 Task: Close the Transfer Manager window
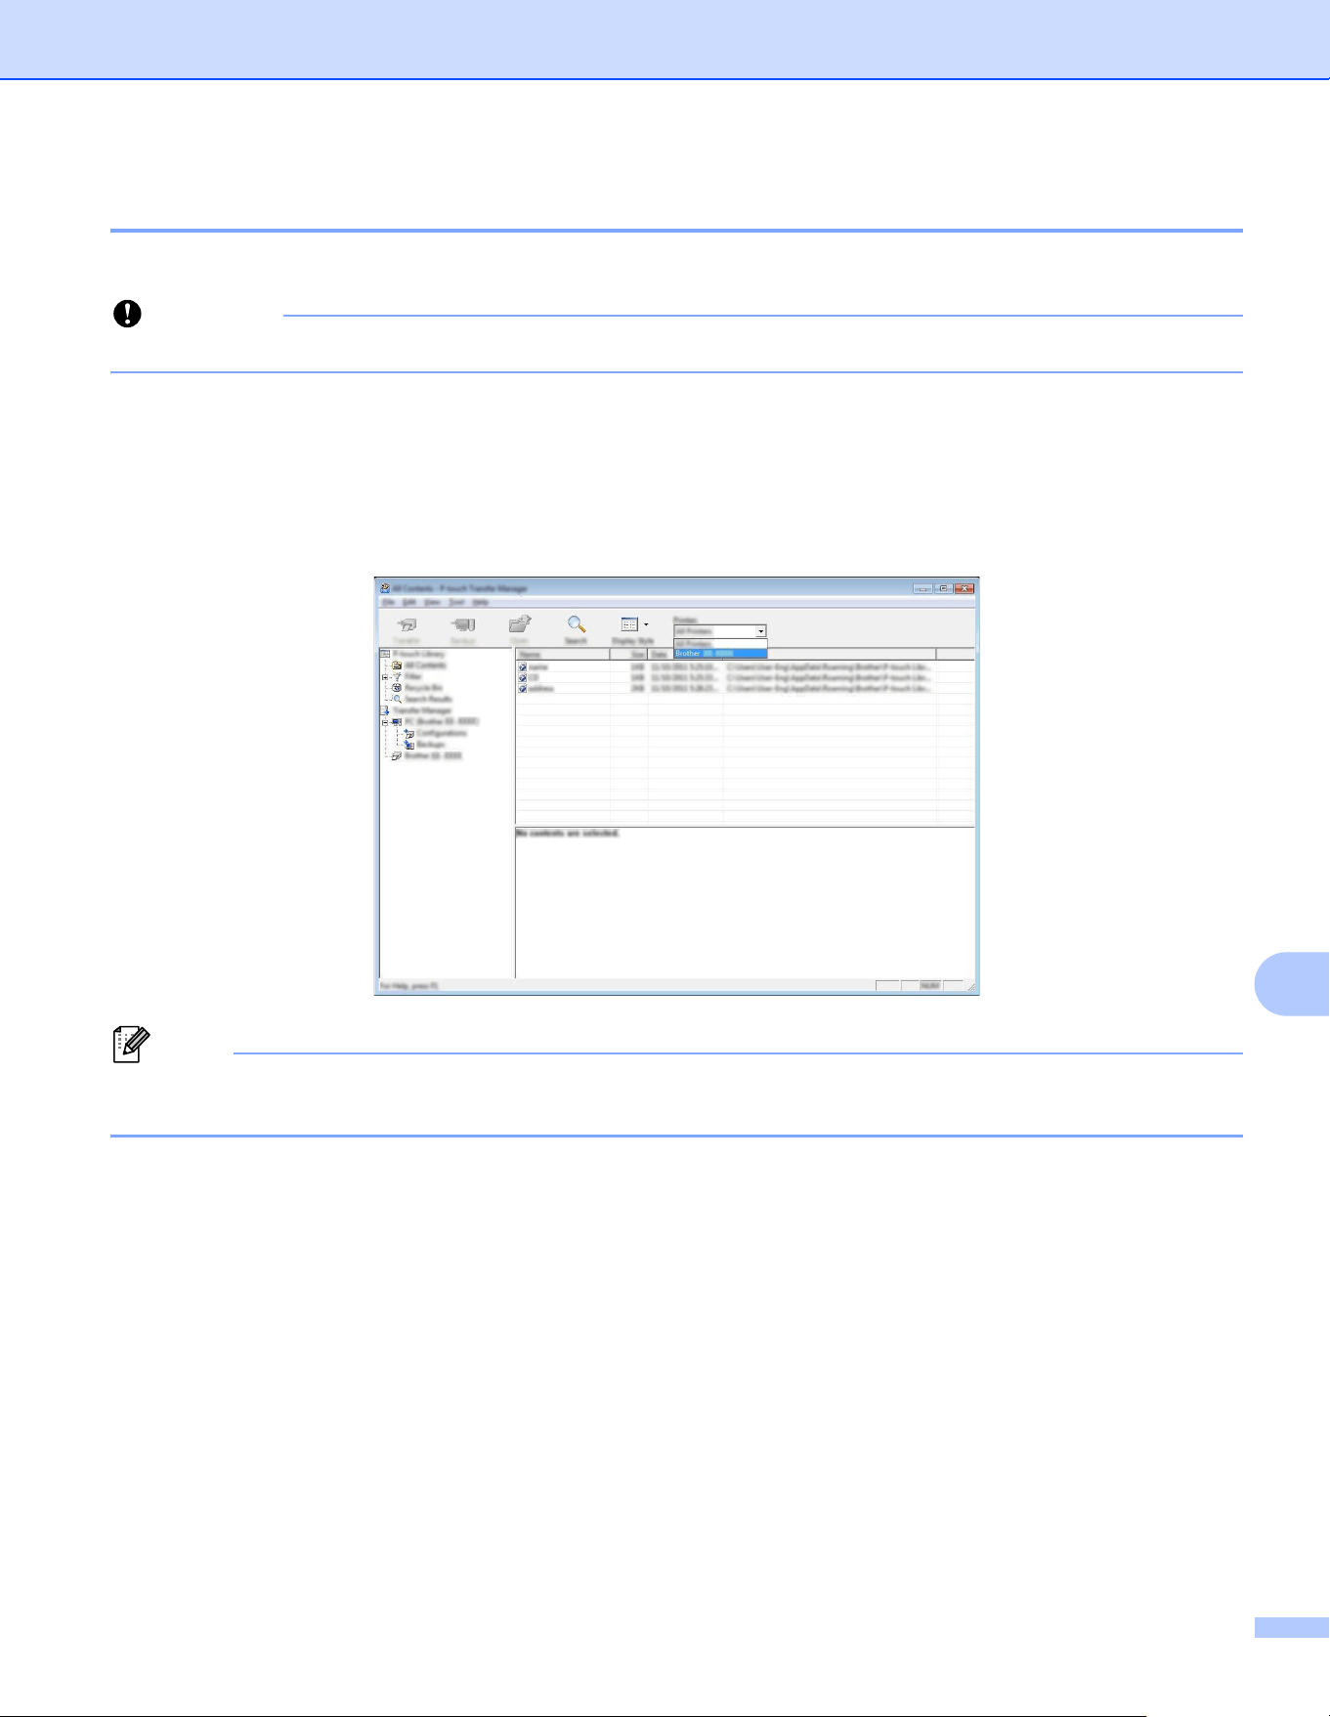[x=965, y=588]
